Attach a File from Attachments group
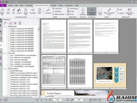The image size is (137, 103). (x=120, y=9)
